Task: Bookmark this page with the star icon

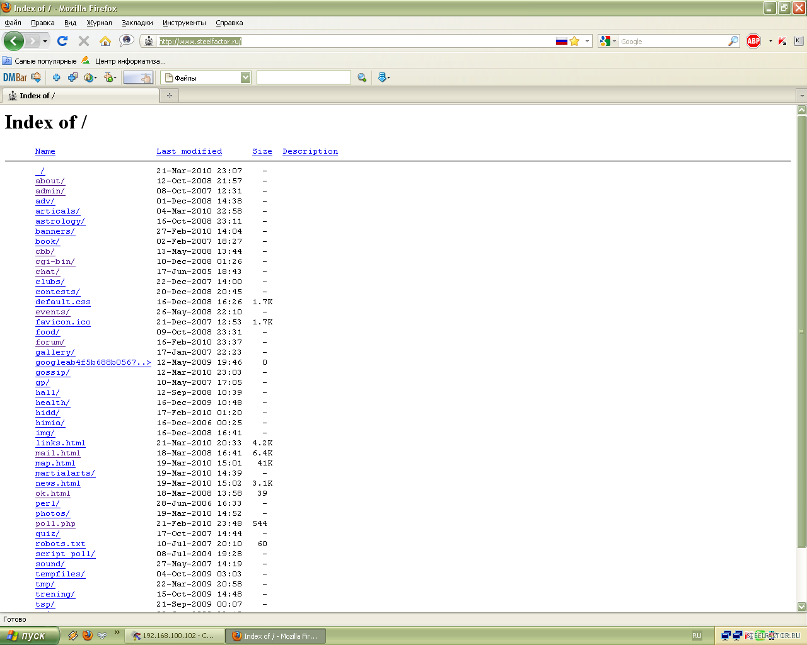Action: 574,41
